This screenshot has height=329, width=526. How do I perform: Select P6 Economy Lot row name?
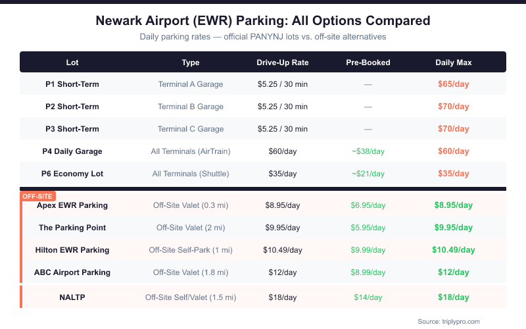[x=72, y=174]
